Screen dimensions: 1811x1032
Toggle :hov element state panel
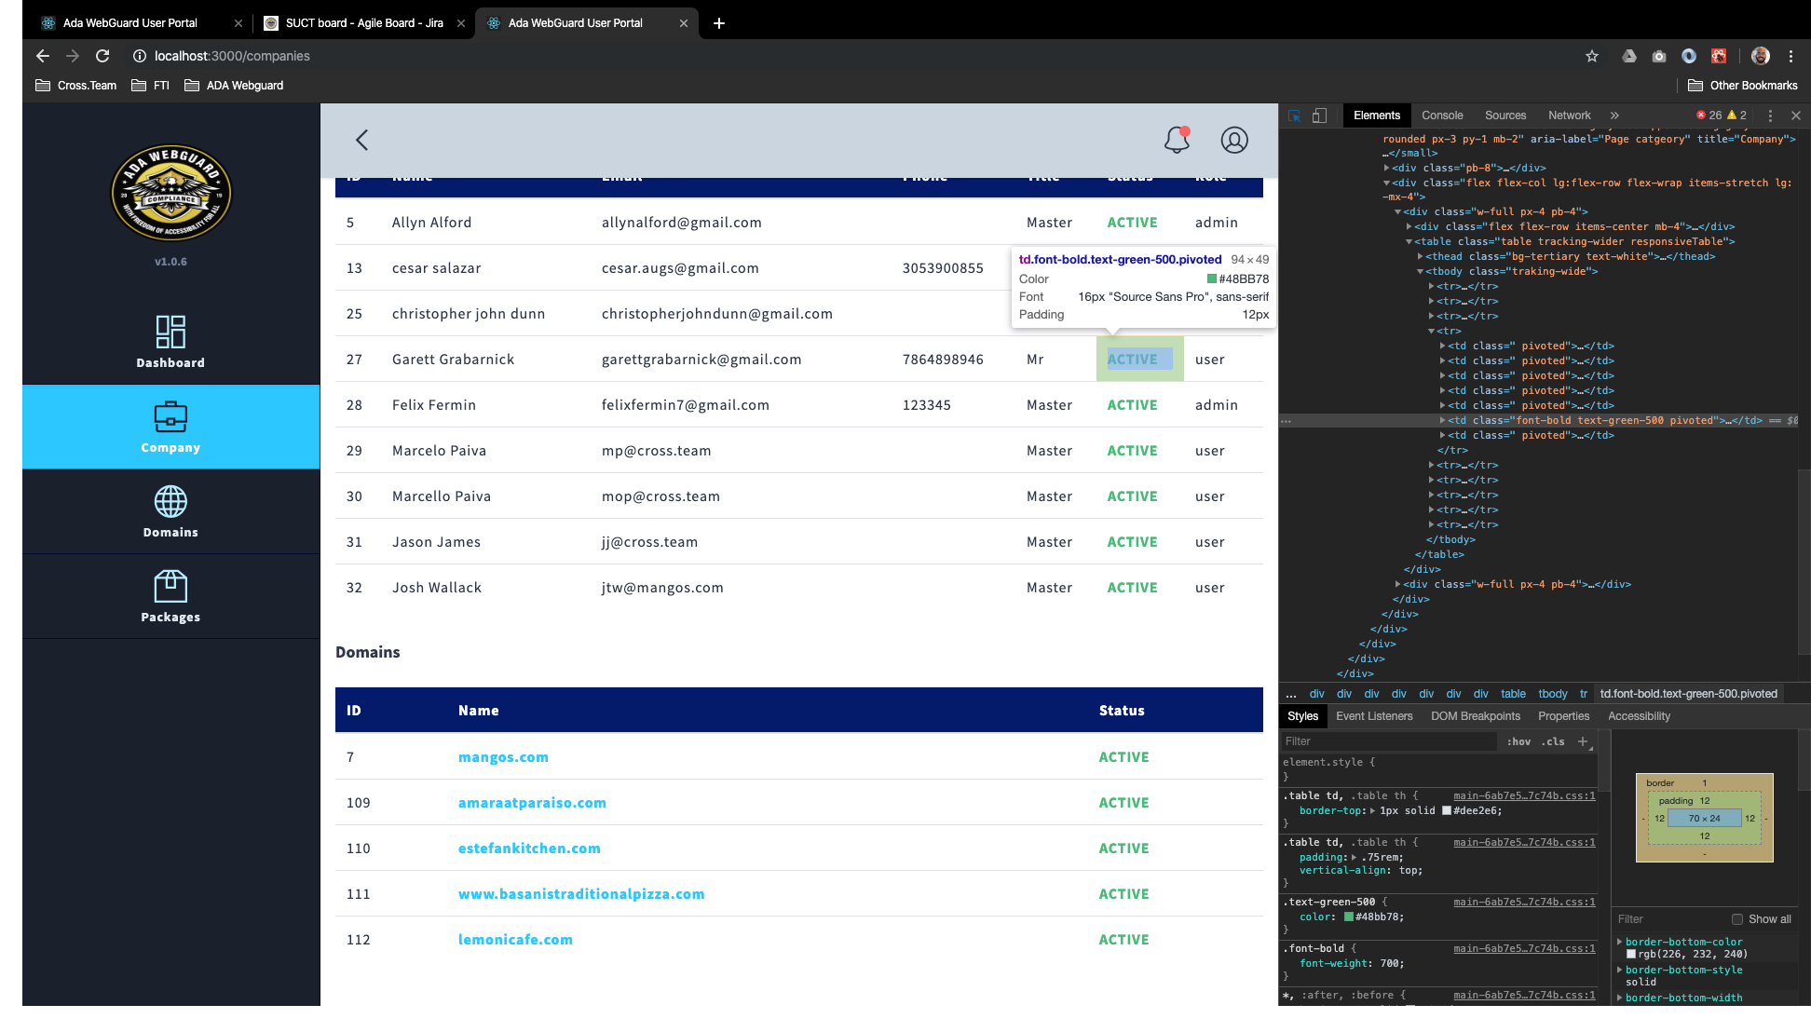click(x=1518, y=741)
